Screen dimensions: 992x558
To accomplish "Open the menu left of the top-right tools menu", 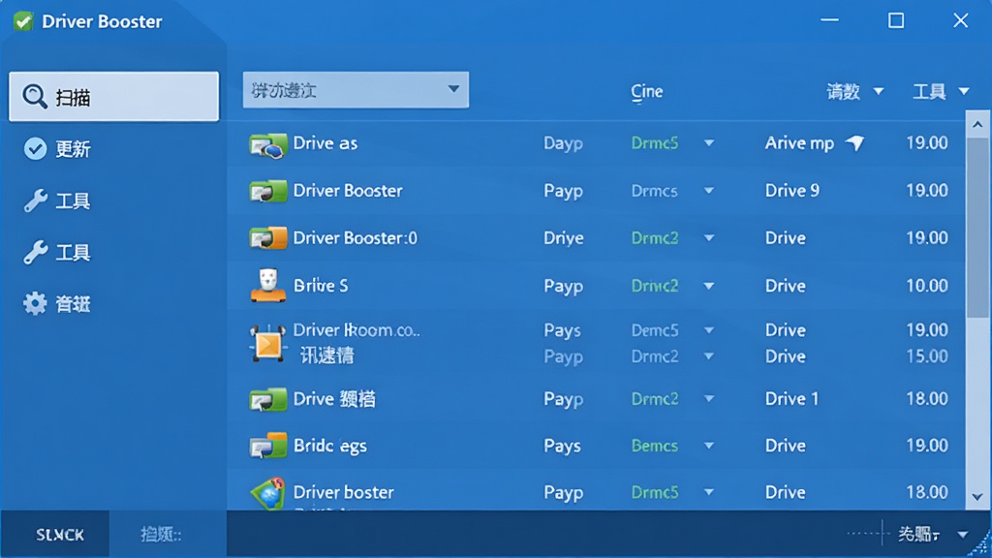I will (x=855, y=92).
